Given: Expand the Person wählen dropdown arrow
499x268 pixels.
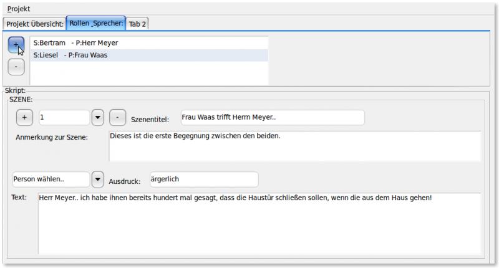Looking at the screenshot, I should 98,179.
